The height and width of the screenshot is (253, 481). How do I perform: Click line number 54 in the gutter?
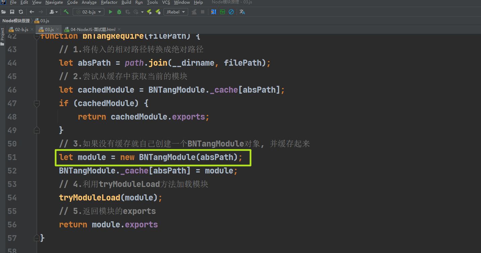pos(12,198)
